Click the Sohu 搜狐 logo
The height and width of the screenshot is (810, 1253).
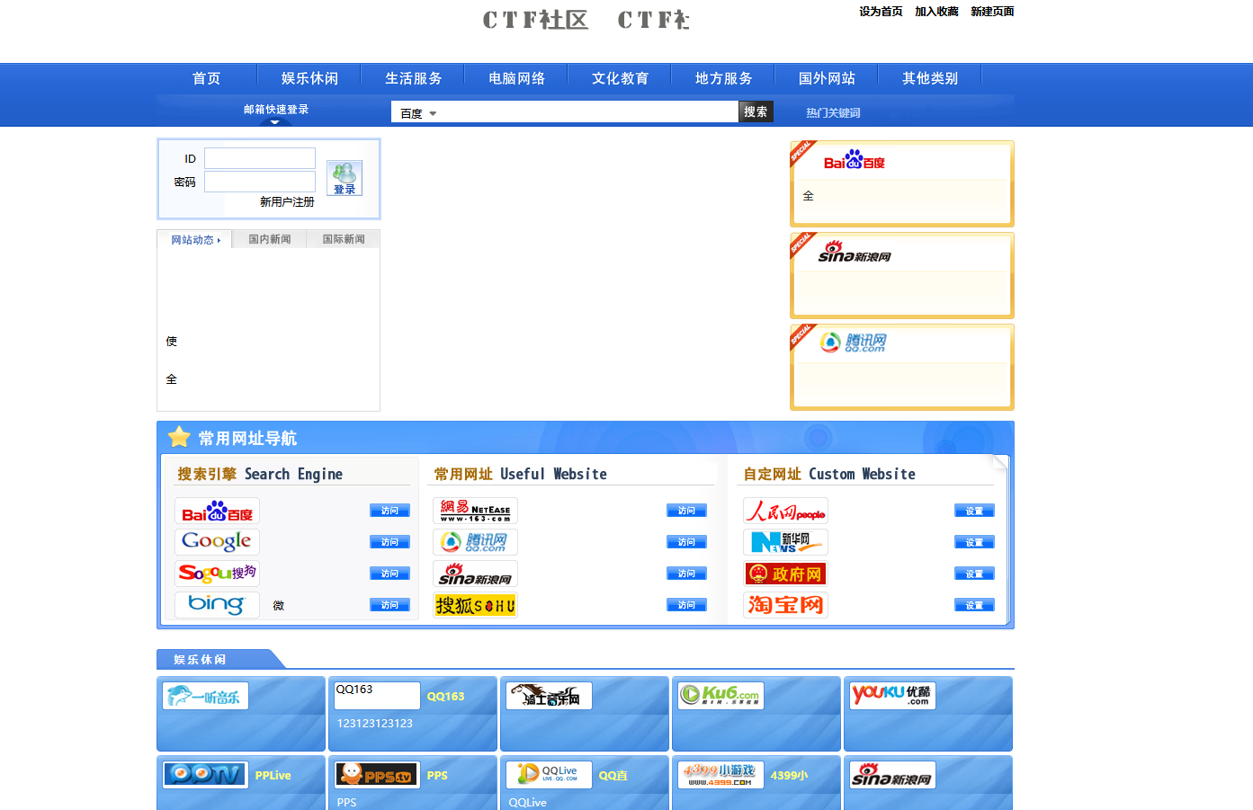coord(475,605)
